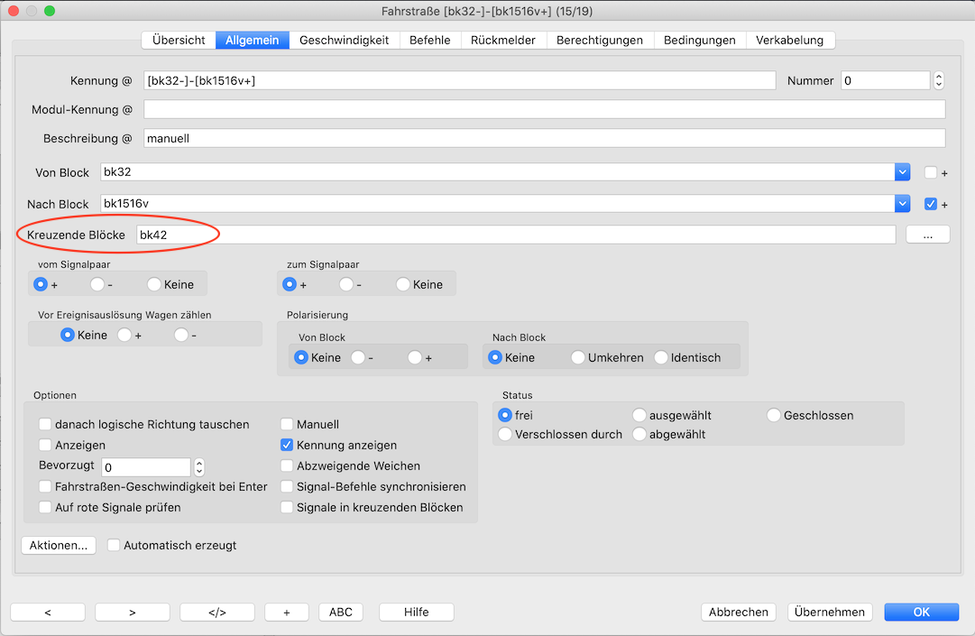
Task: Open the Aktionen... dialog
Action: coord(59,545)
